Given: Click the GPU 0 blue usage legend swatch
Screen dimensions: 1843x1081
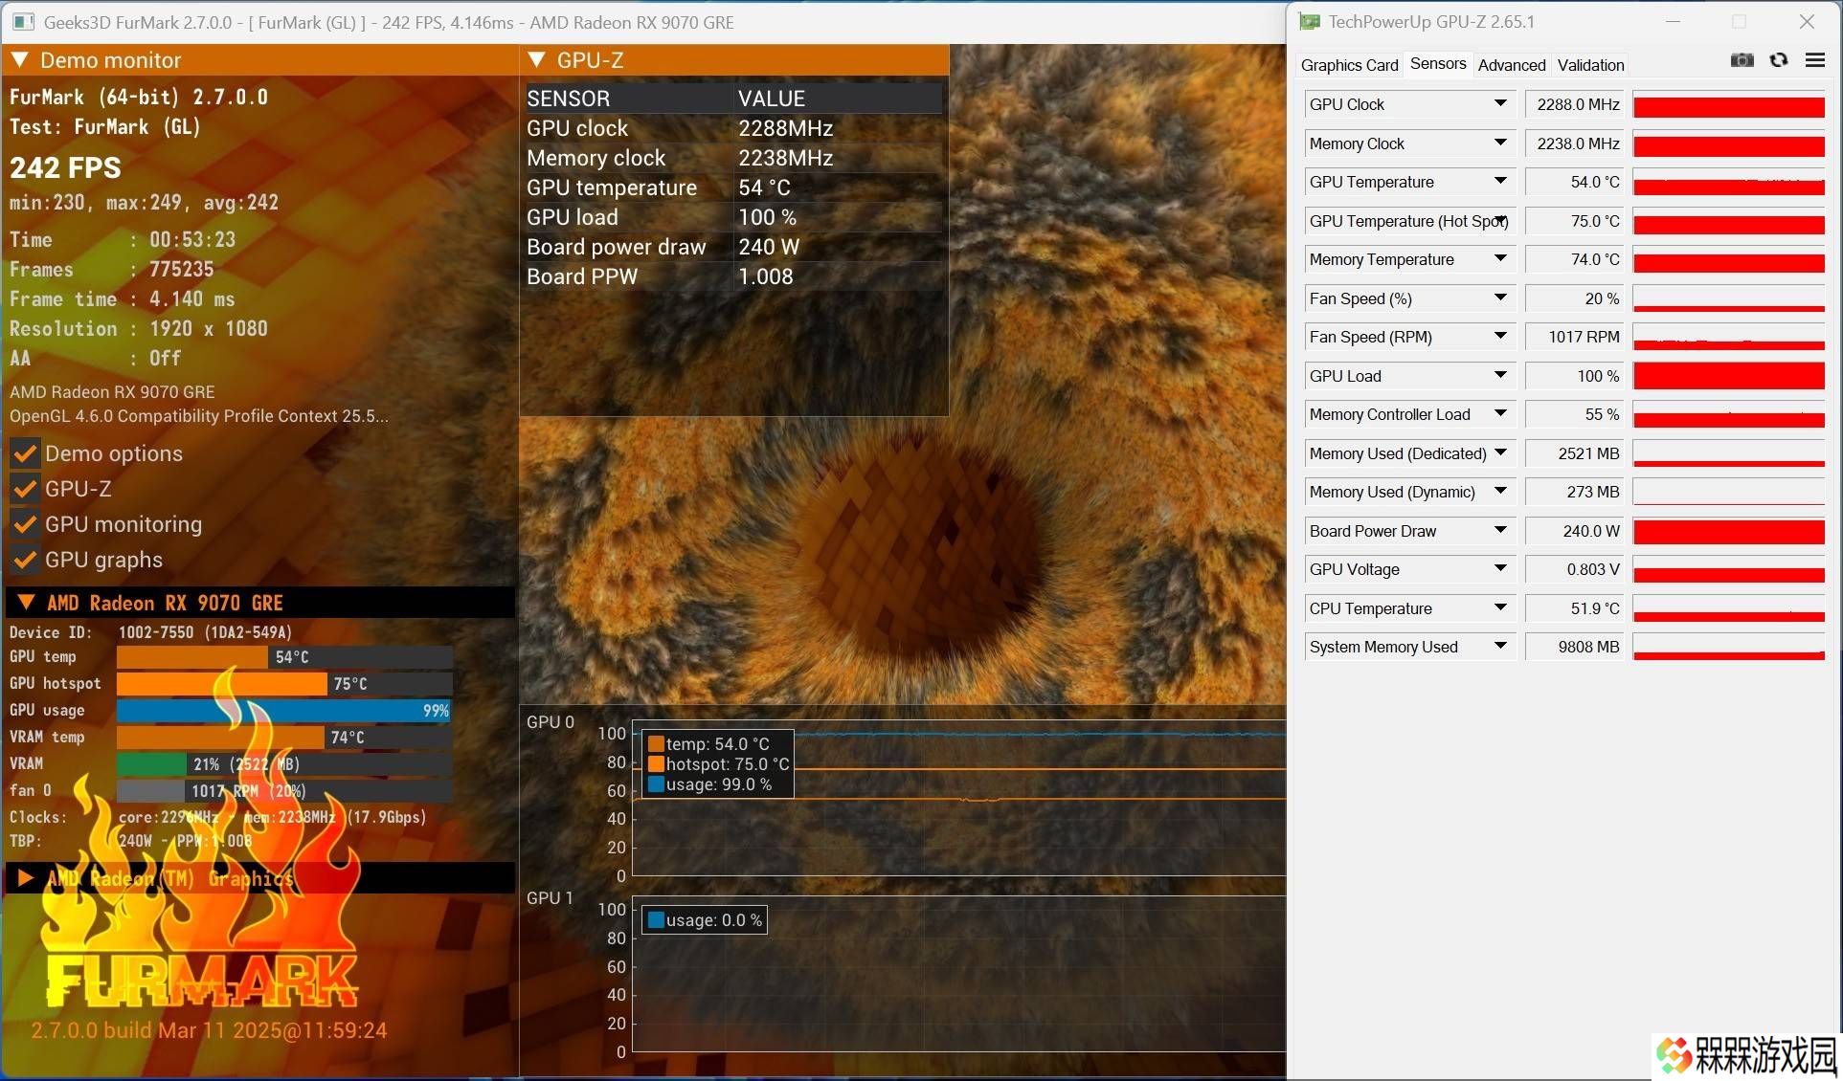Looking at the screenshot, I should pos(656,784).
